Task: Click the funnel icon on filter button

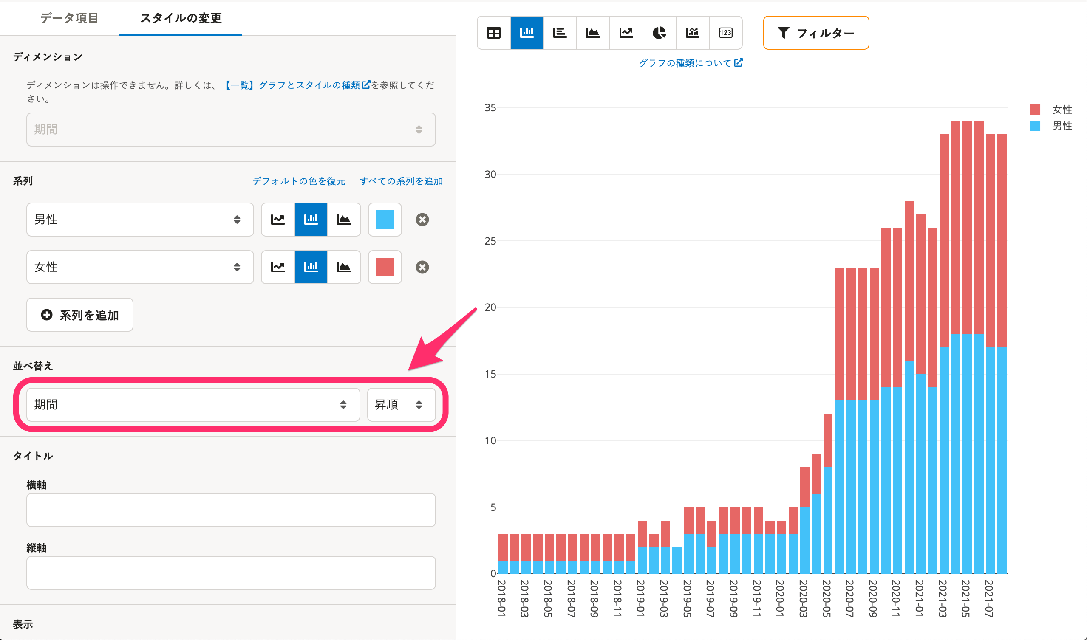Action: click(783, 33)
